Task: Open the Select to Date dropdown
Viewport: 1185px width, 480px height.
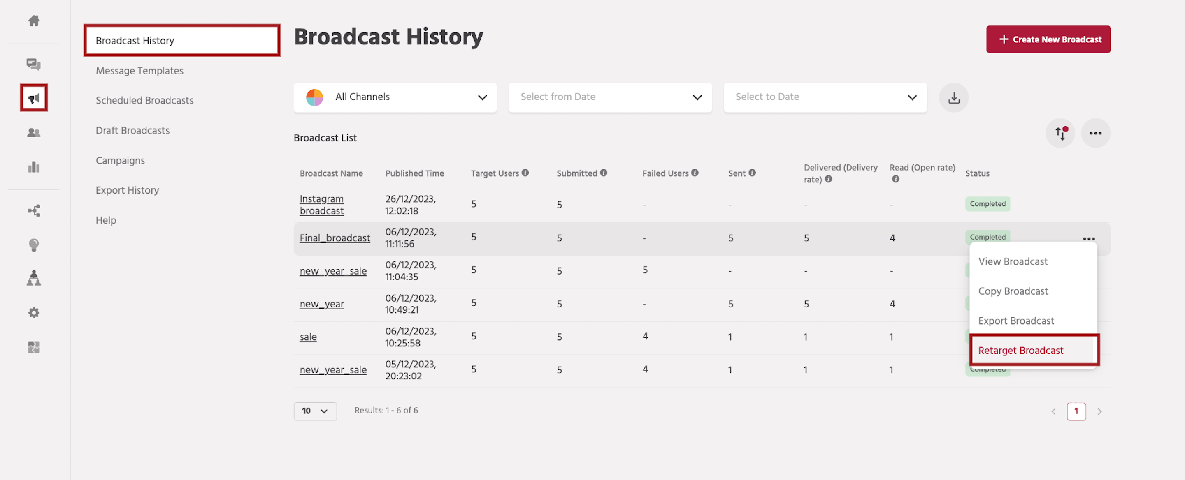Action: coord(825,97)
